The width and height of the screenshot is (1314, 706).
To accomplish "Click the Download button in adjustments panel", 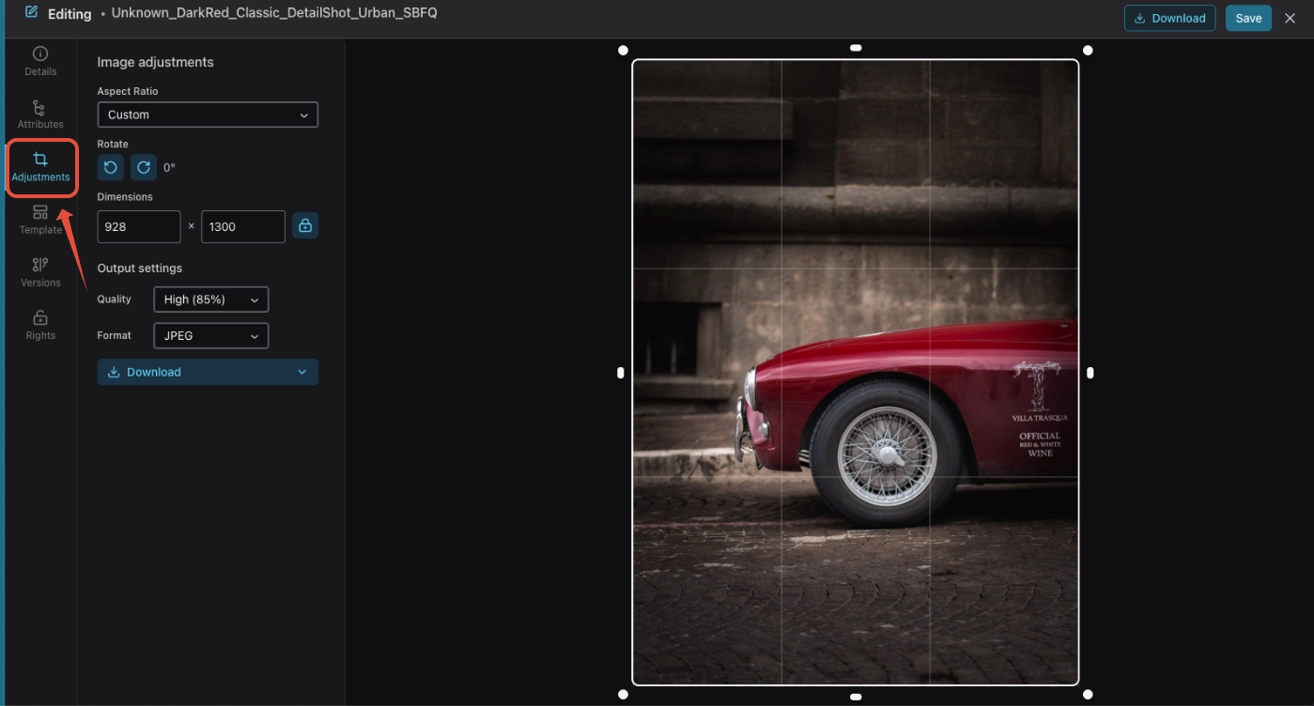I will pos(208,372).
